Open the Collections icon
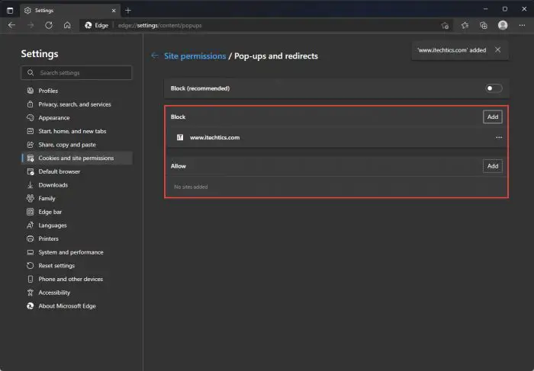 coord(483,25)
